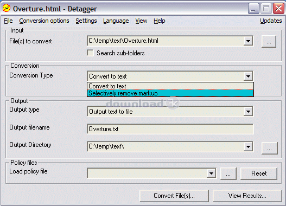Click the Detagger app icon in title bar
Viewport: 286px width, 206px height.
click(x=7, y=8)
